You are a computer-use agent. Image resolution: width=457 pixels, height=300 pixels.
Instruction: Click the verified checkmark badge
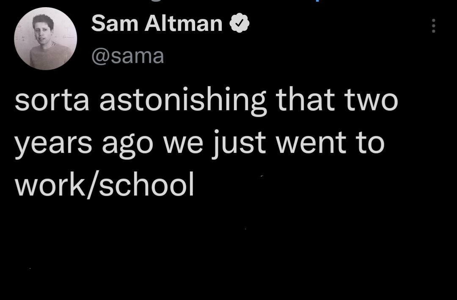[x=239, y=23]
